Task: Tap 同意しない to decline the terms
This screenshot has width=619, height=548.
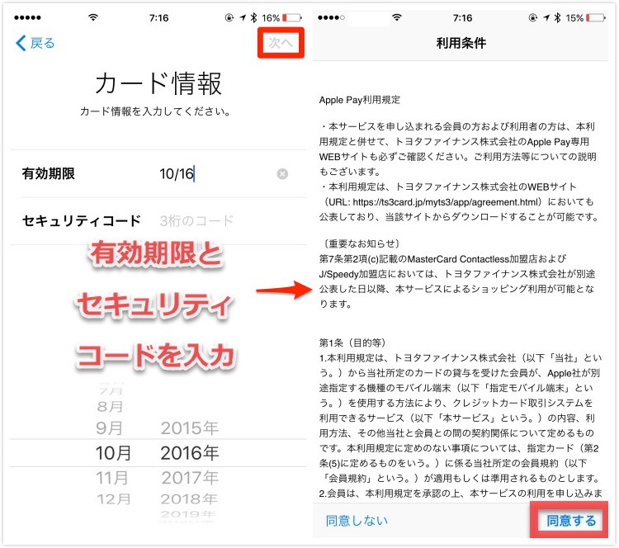Action: pos(357,521)
